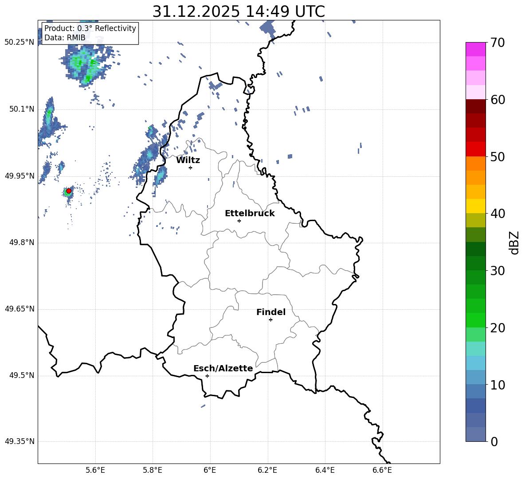Click the 0 colorbar tick label
This screenshot has height=479, width=525.
tap(494, 441)
